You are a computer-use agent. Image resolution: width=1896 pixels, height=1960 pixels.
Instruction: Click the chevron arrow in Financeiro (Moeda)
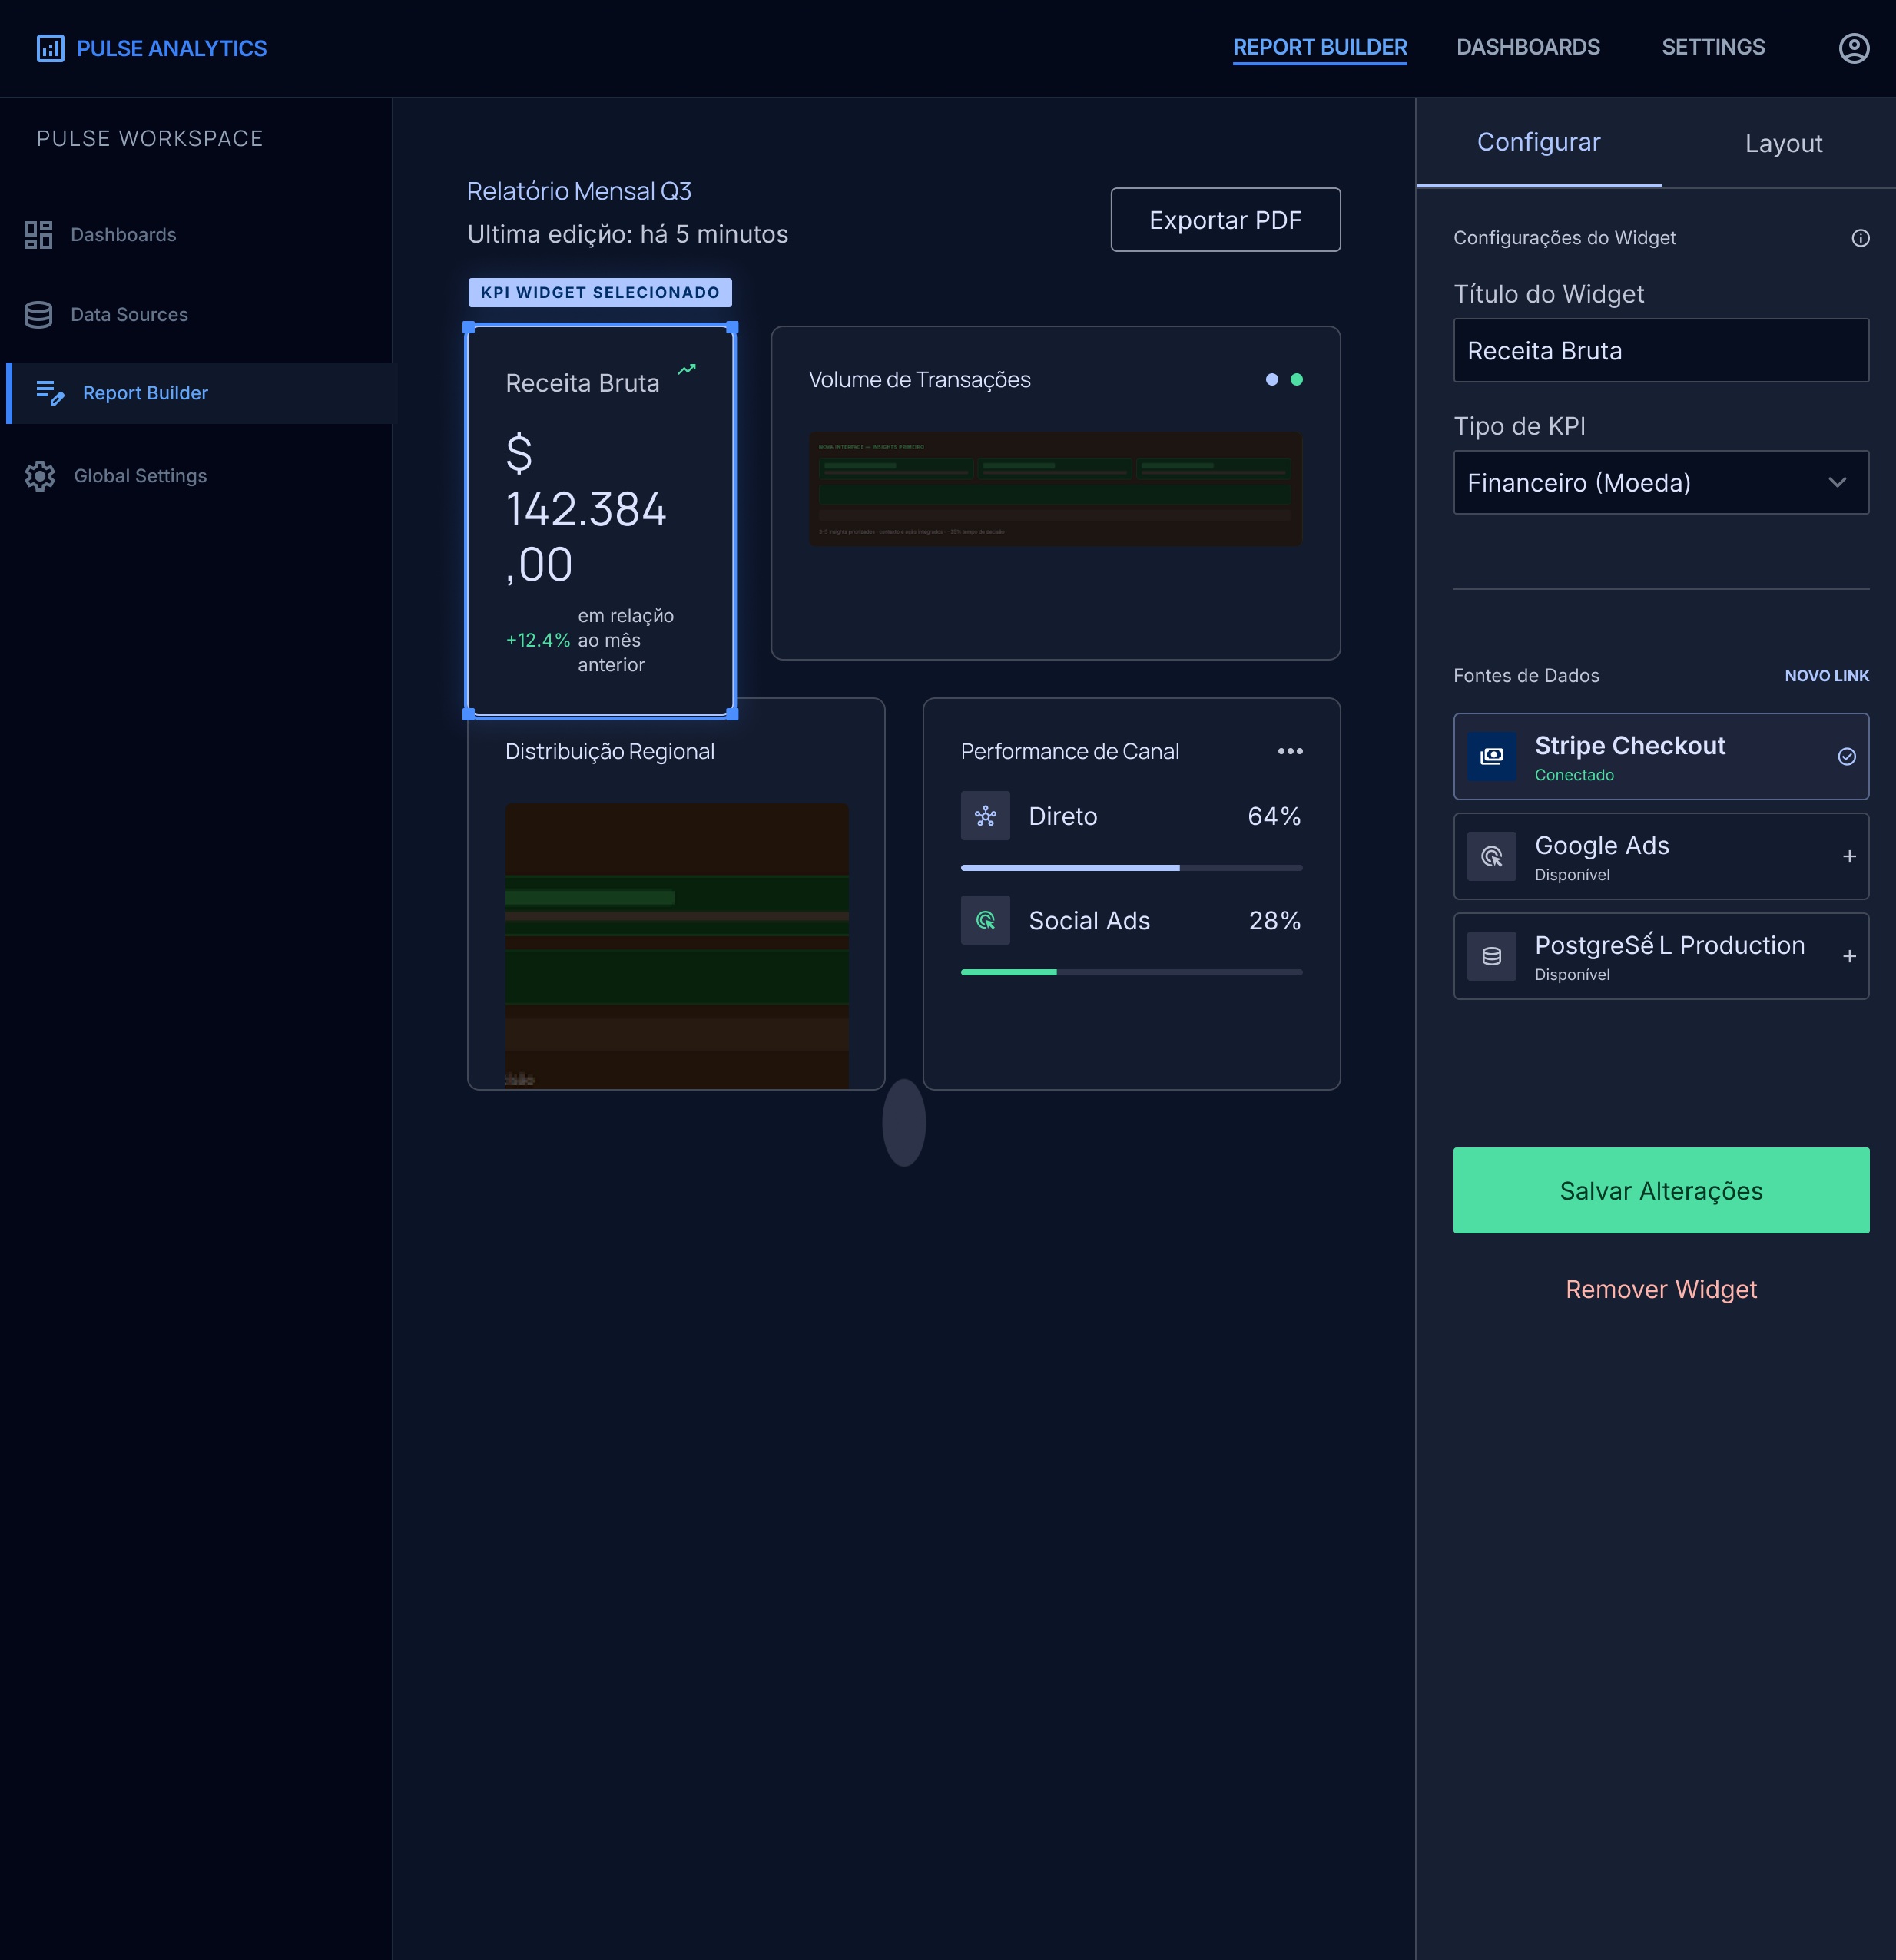tap(1837, 483)
